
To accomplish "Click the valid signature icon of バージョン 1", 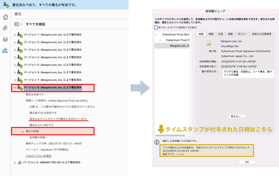I will point(20,35).
